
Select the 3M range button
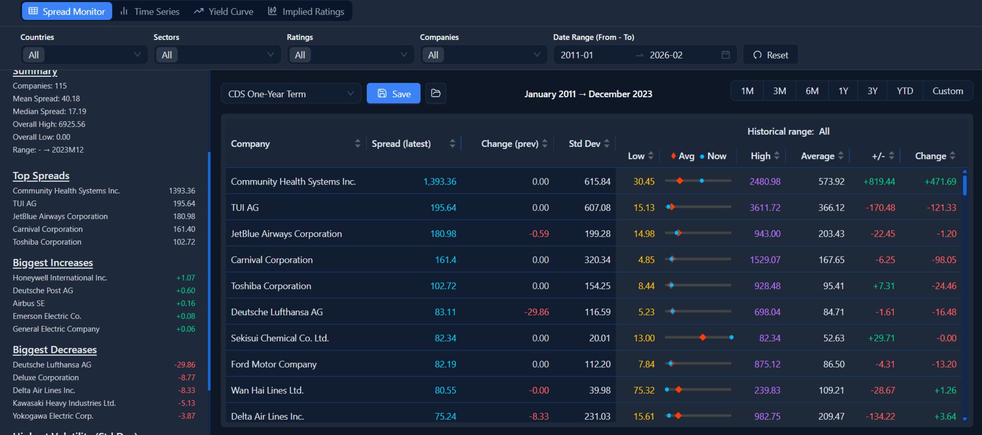click(x=779, y=91)
